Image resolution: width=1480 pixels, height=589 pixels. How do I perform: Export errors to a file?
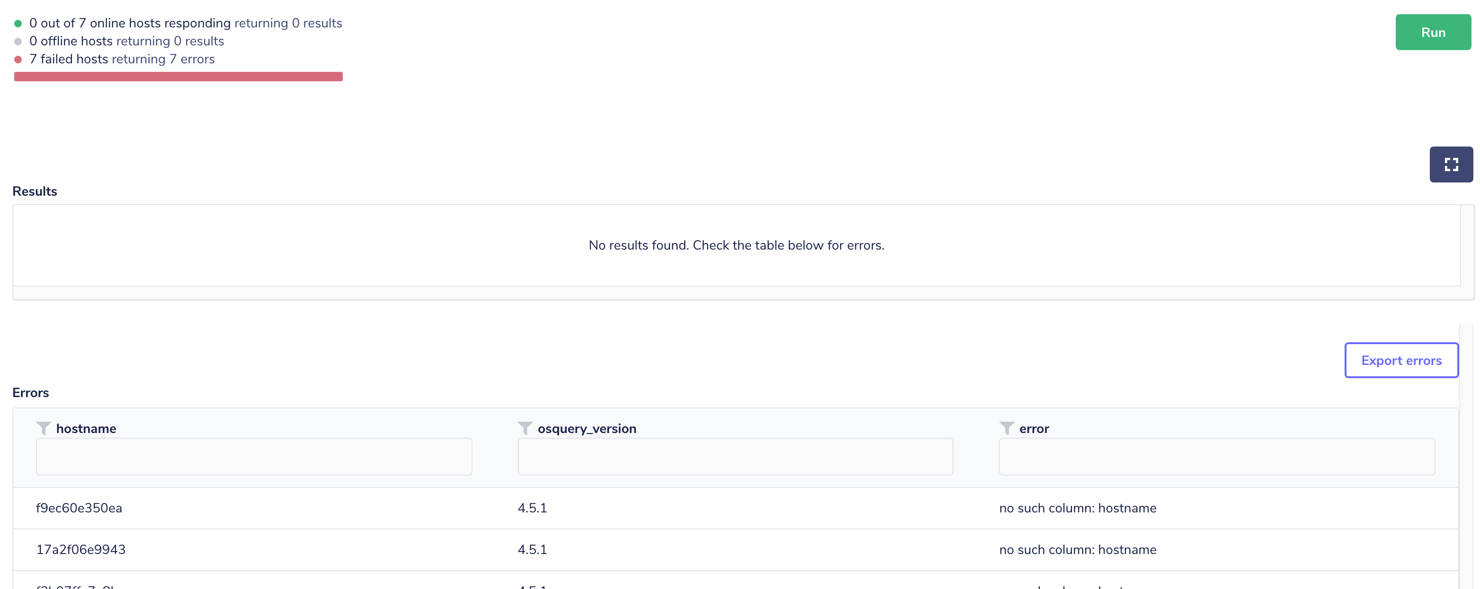pos(1402,360)
